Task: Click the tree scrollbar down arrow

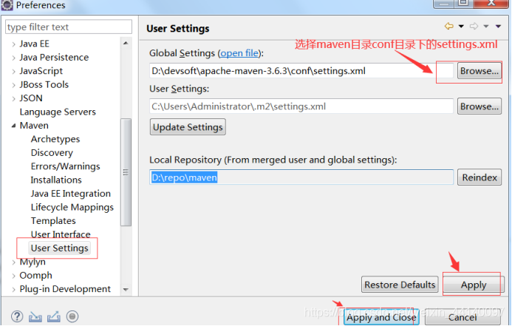Action: pyautogui.click(x=126, y=290)
